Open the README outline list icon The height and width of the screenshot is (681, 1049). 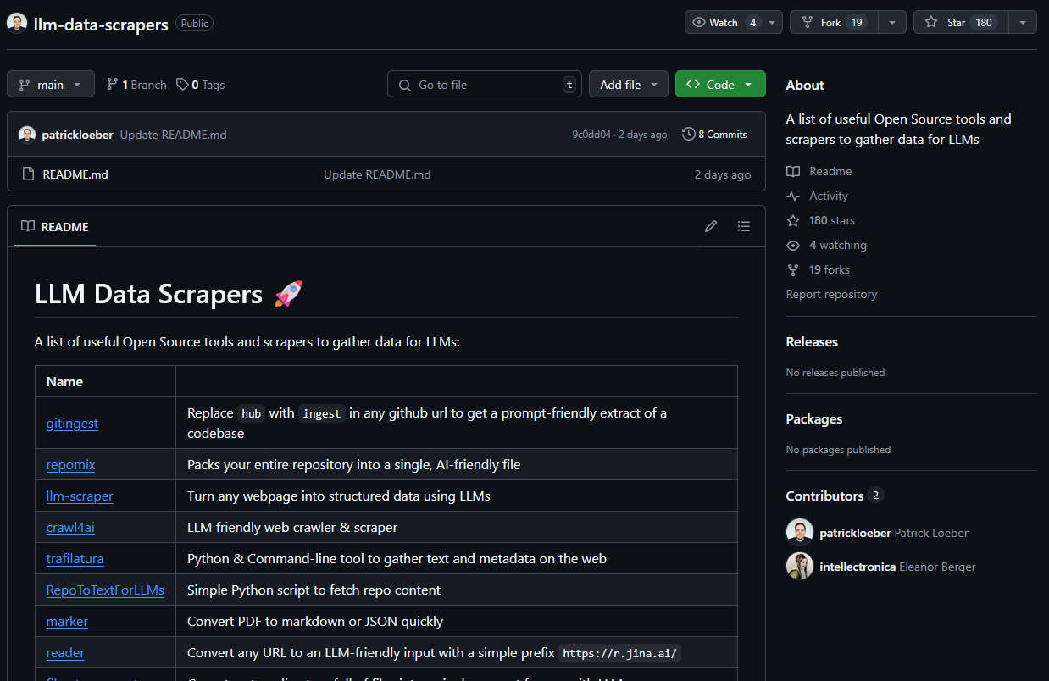point(744,226)
